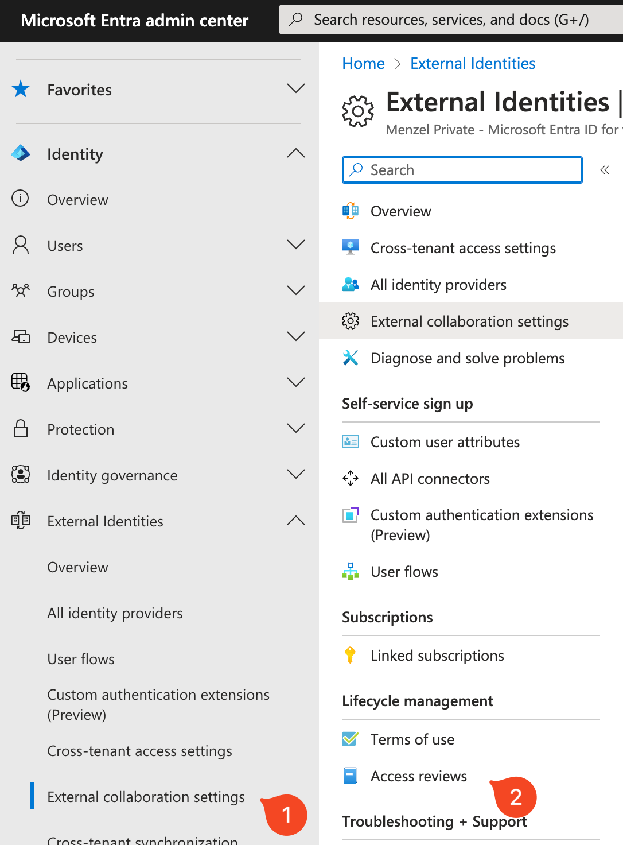
Task: Click the Linked subscriptions key icon
Action: [x=350, y=655]
